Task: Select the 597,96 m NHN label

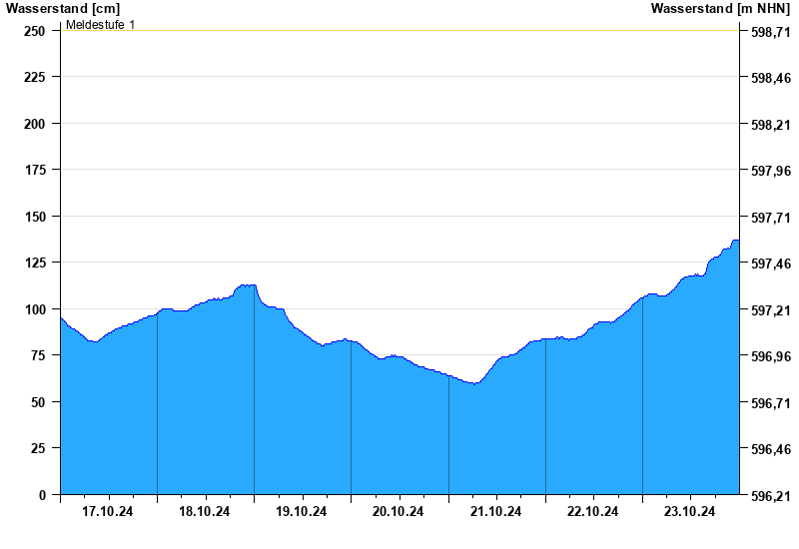Action: [x=769, y=172]
